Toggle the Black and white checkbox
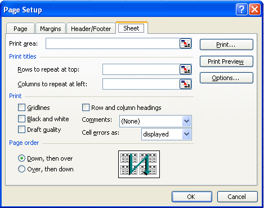The width and height of the screenshot is (264, 208). pos(21,119)
